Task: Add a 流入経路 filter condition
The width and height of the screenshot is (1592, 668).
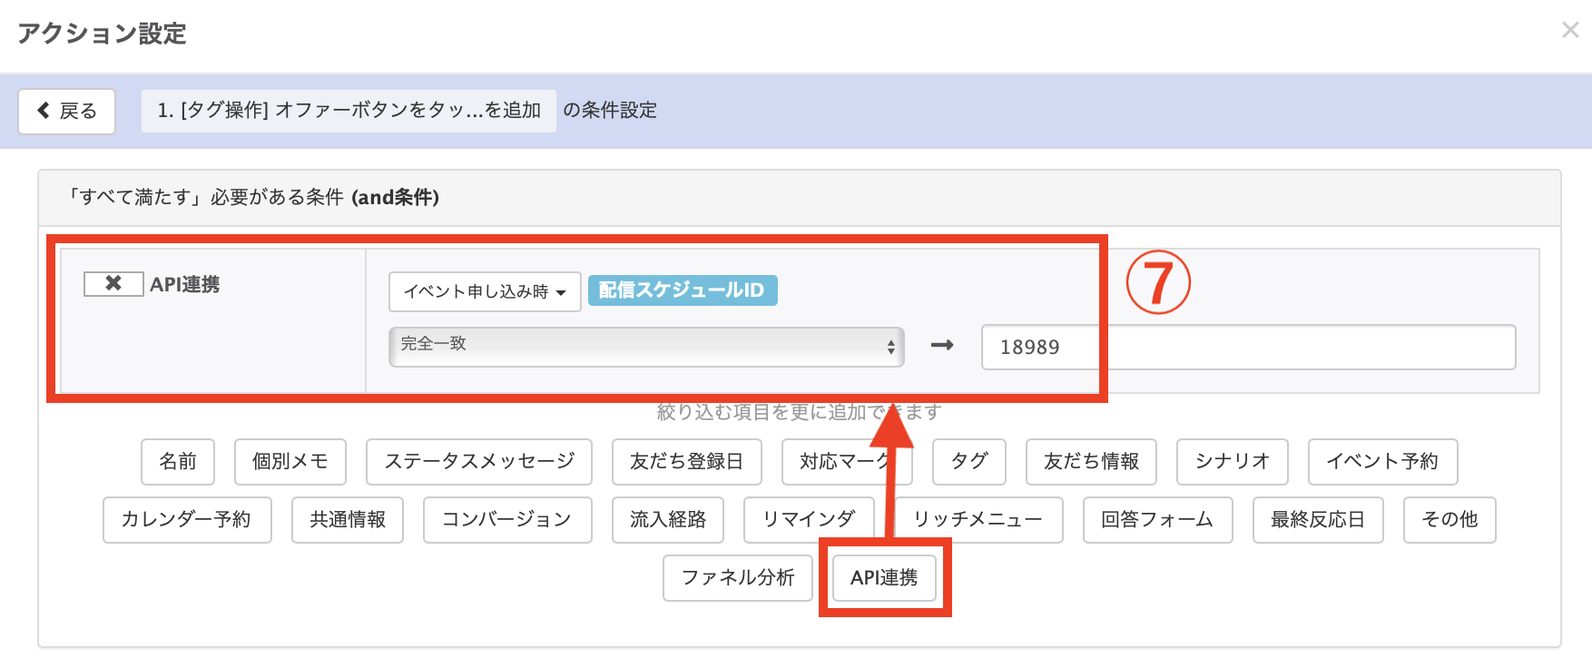Action: [x=668, y=519]
